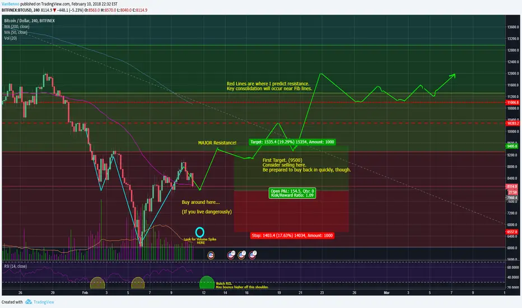Image resolution: width=522 pixels, height=308 pixels.
Task: Select the RSI (14, close) indicator legend
Action: [15, 267]
